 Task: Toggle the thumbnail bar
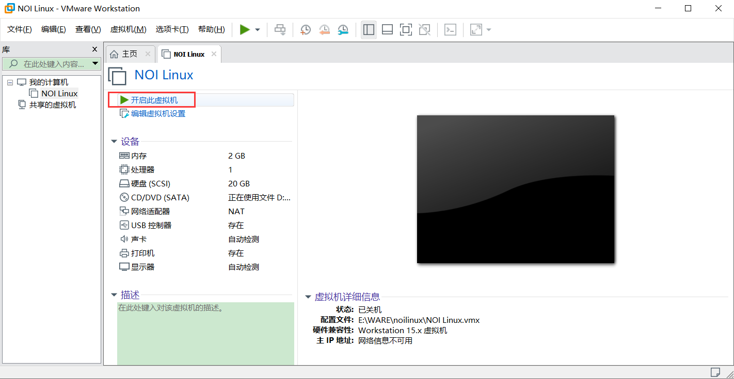coord(387,29)
